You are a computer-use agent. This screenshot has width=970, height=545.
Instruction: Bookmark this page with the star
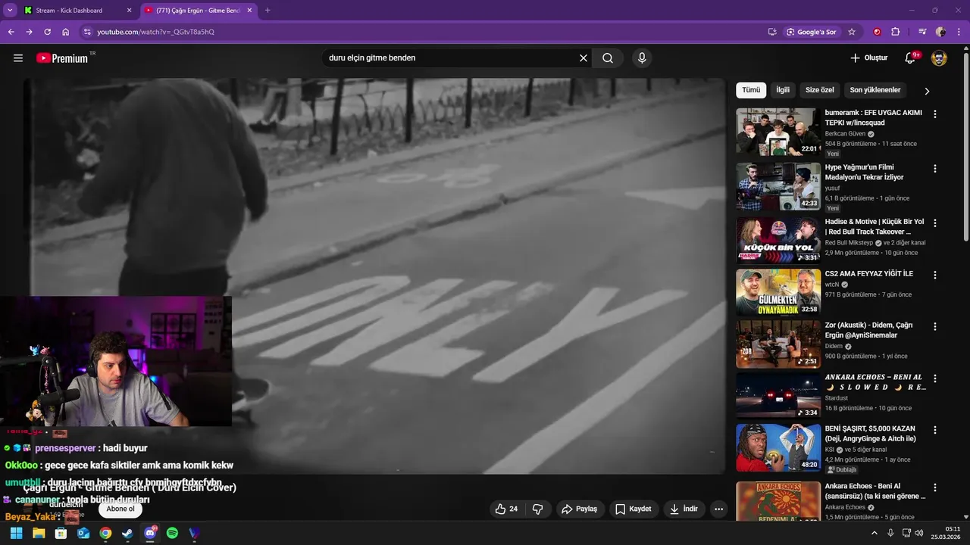pyautogui.click(x=852, y=32)
